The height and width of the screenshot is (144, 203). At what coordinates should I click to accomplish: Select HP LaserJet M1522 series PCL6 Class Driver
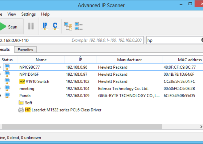tap(63, 110)
